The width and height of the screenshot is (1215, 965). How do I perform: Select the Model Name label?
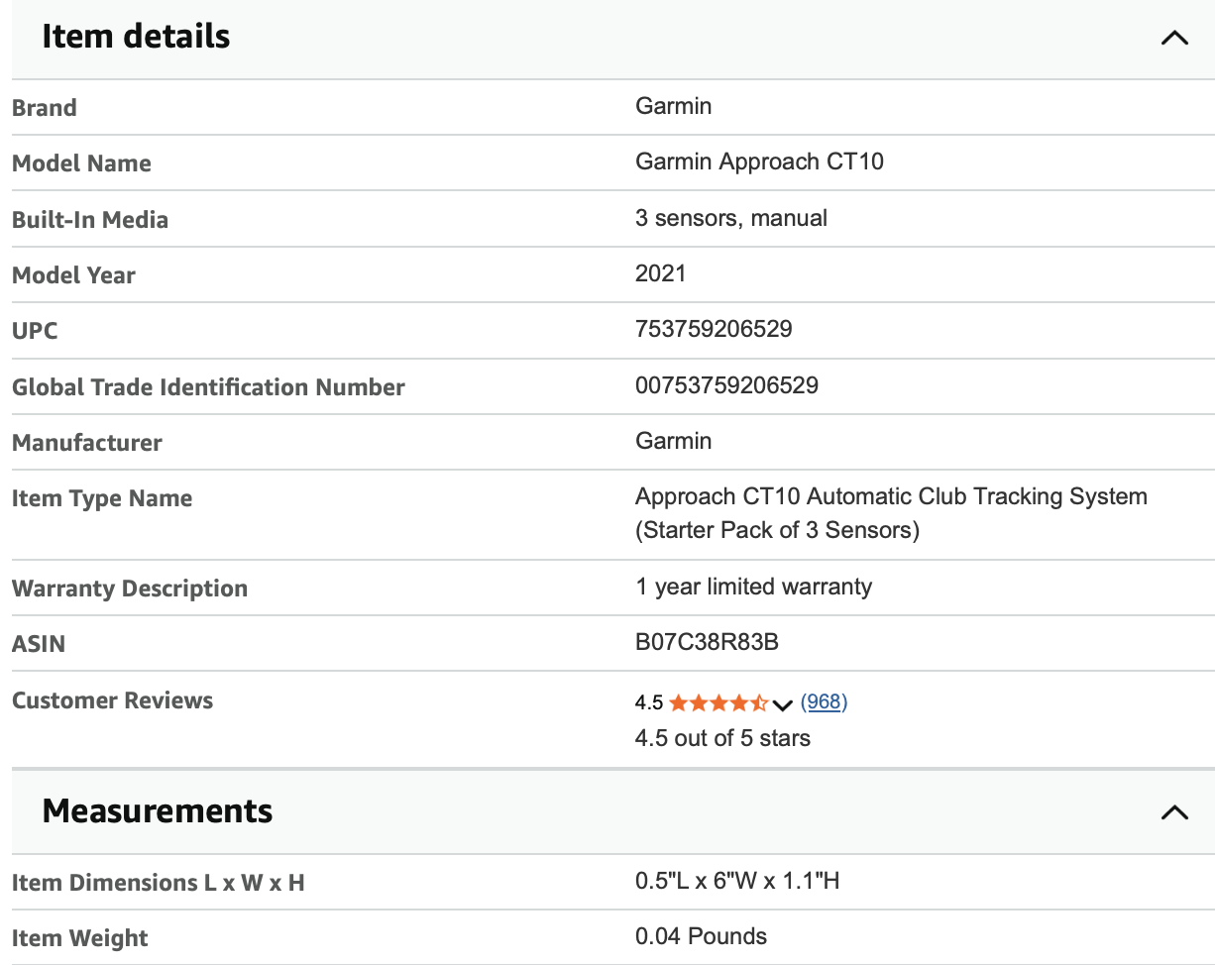pyautogui.click(x=81, y=163)
